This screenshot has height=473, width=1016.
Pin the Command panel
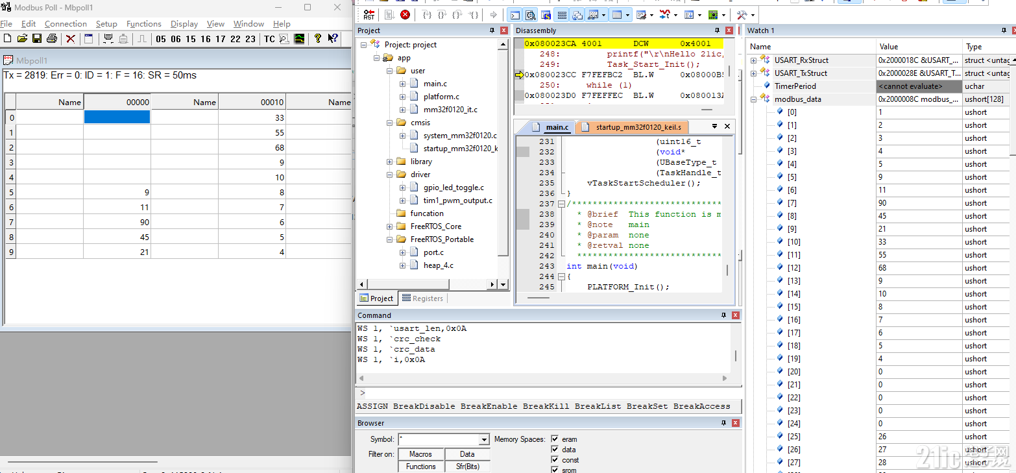(725, 315)
